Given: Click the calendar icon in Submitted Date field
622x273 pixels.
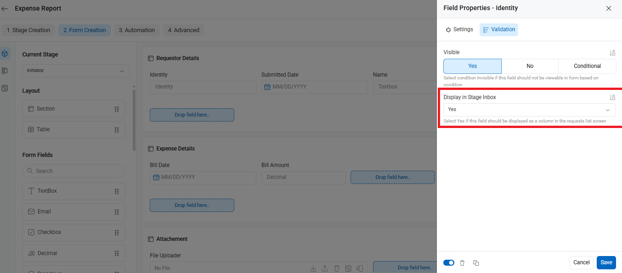Looking at the screenshot, I should (268, 87).
